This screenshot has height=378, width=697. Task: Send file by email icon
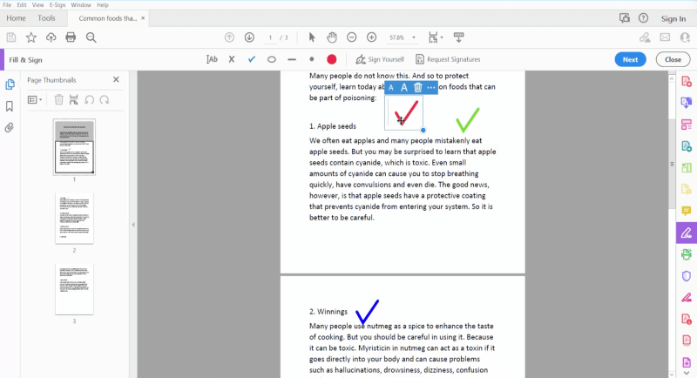(x=665, y=37)
